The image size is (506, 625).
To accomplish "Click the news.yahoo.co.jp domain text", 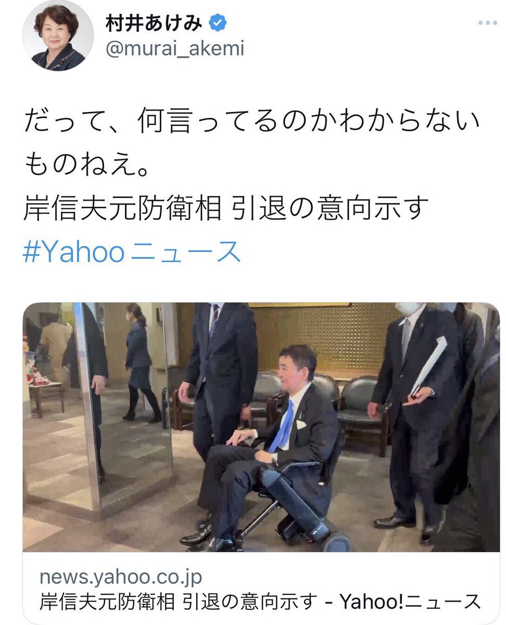I will [121, 577].
